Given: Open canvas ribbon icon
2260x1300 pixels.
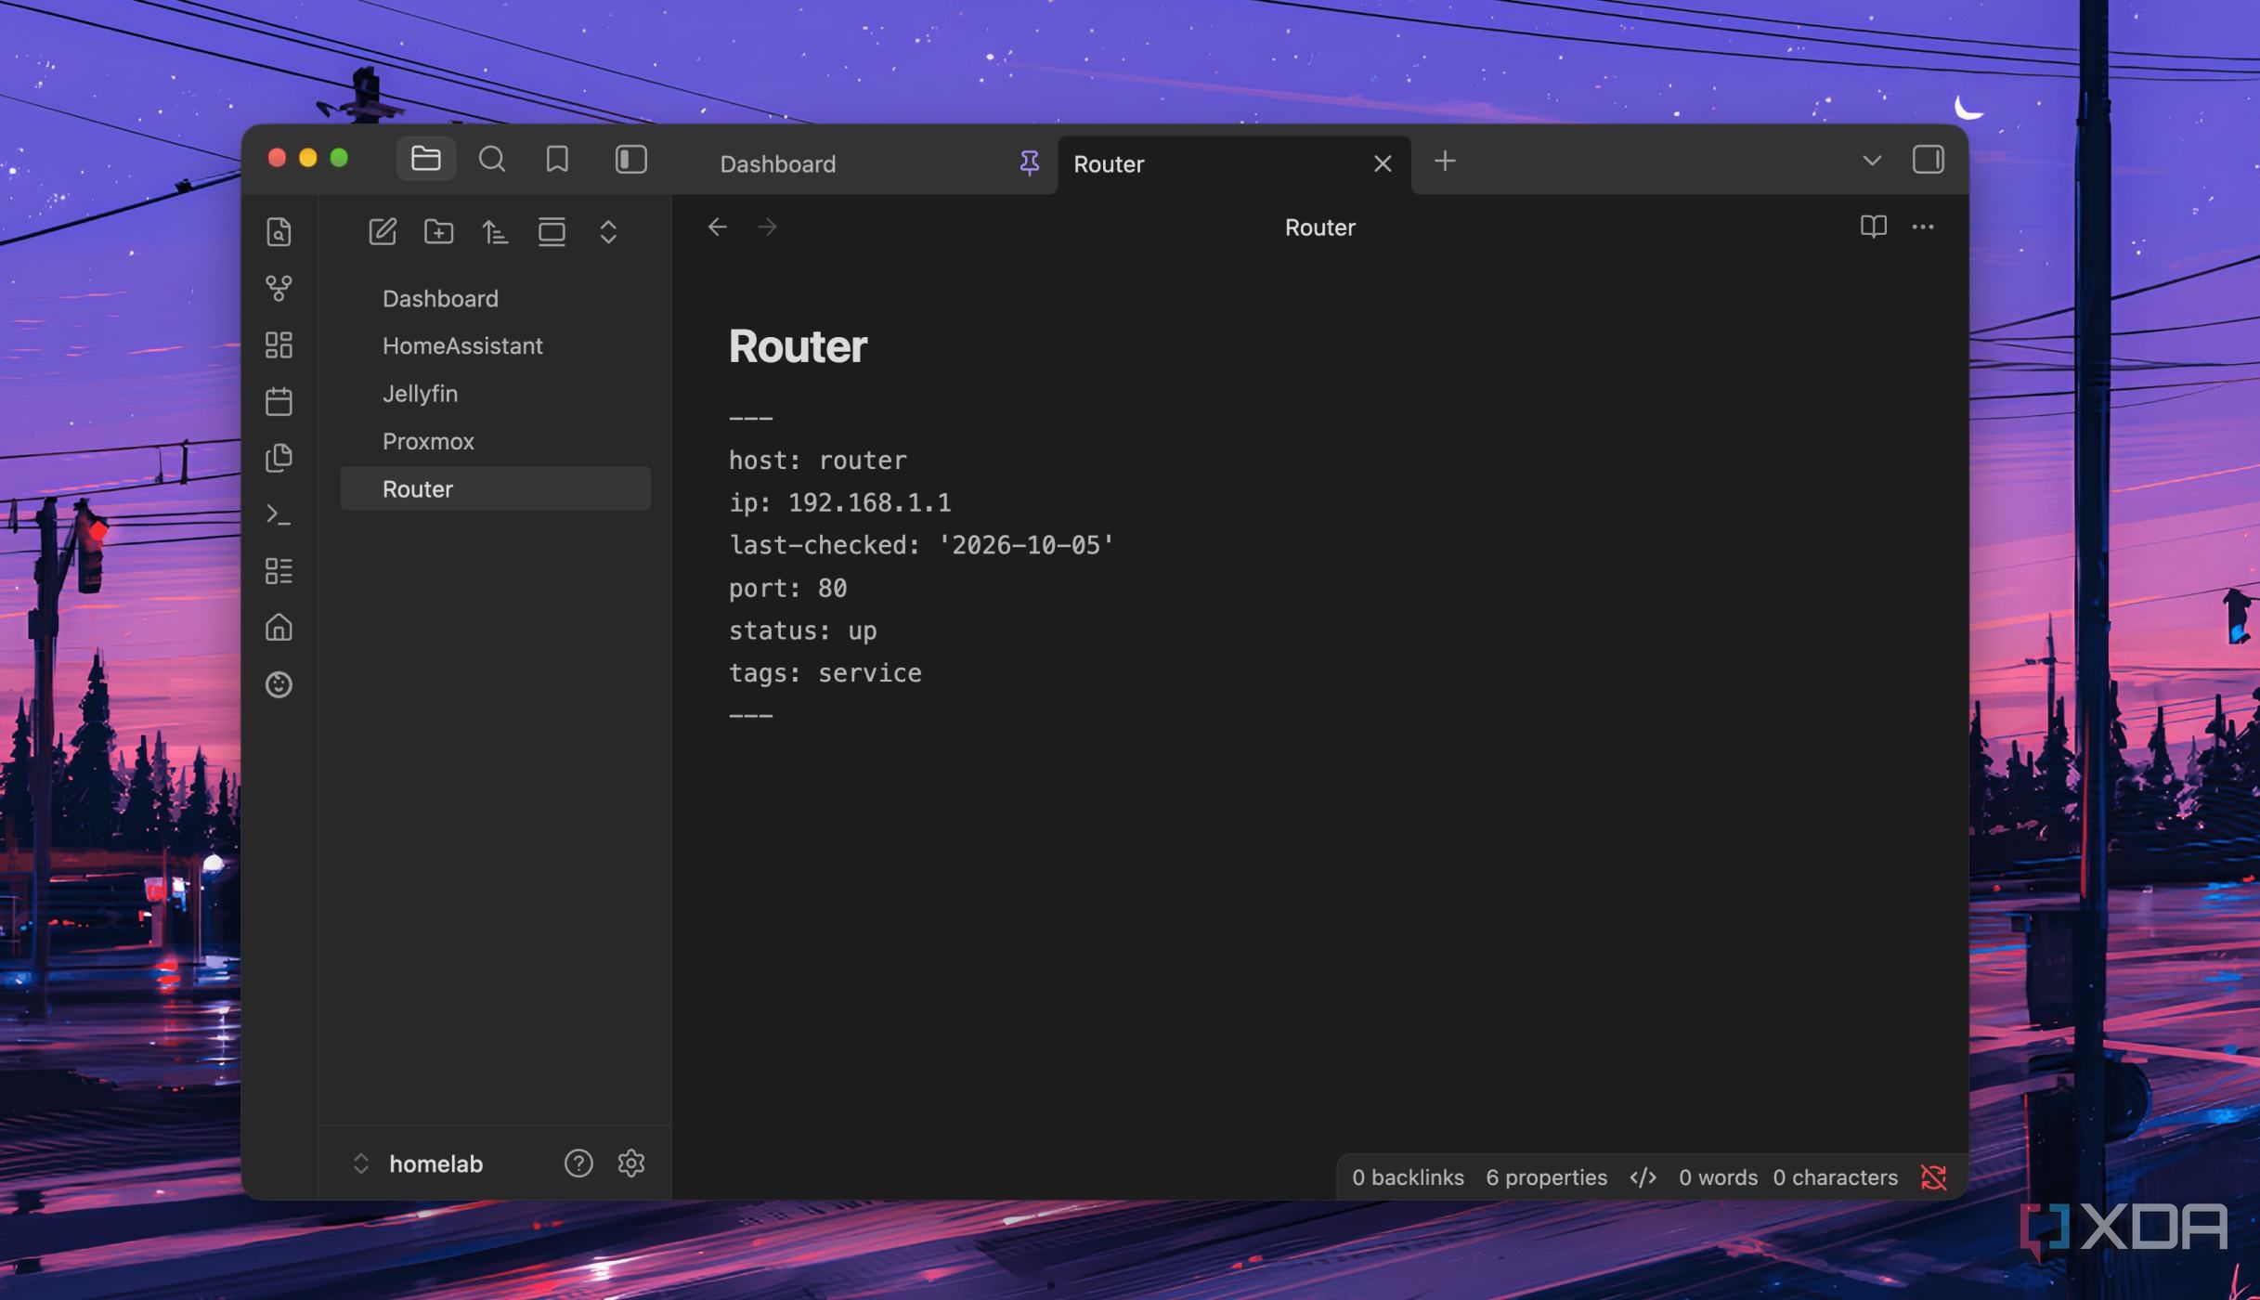Looking at the screenshot, I should 279,344.
